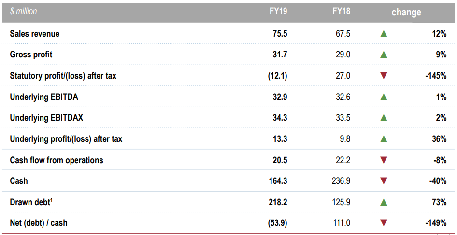Click the green arrow in Underlying EBITDA row

coord(384,97)
